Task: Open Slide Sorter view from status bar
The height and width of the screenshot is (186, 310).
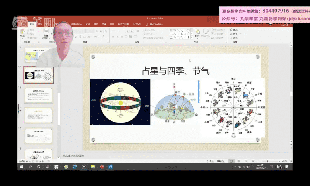Action: click(x=239, y=161)
